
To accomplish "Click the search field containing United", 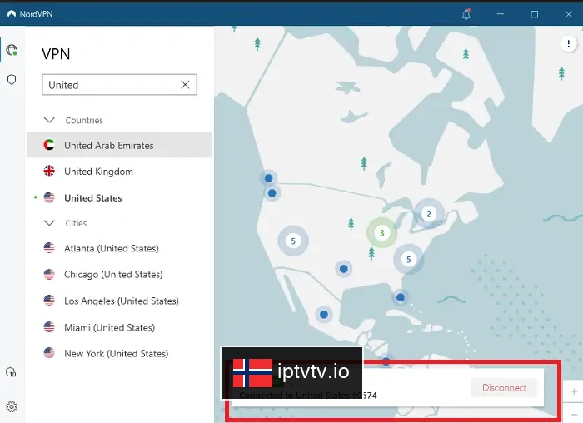I will tap(119, 85).
